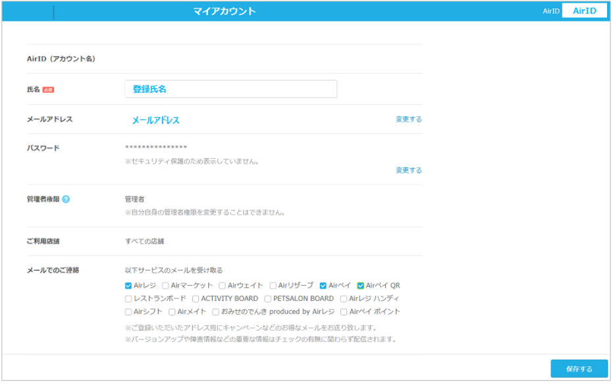The image size is (615, 384).
Task: Check the レストランボード checkbox
Action: (x=128, y=299)
